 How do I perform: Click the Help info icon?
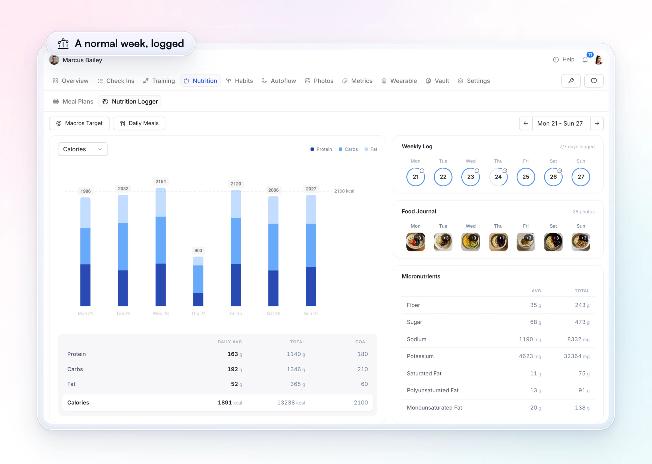point(556,60)
